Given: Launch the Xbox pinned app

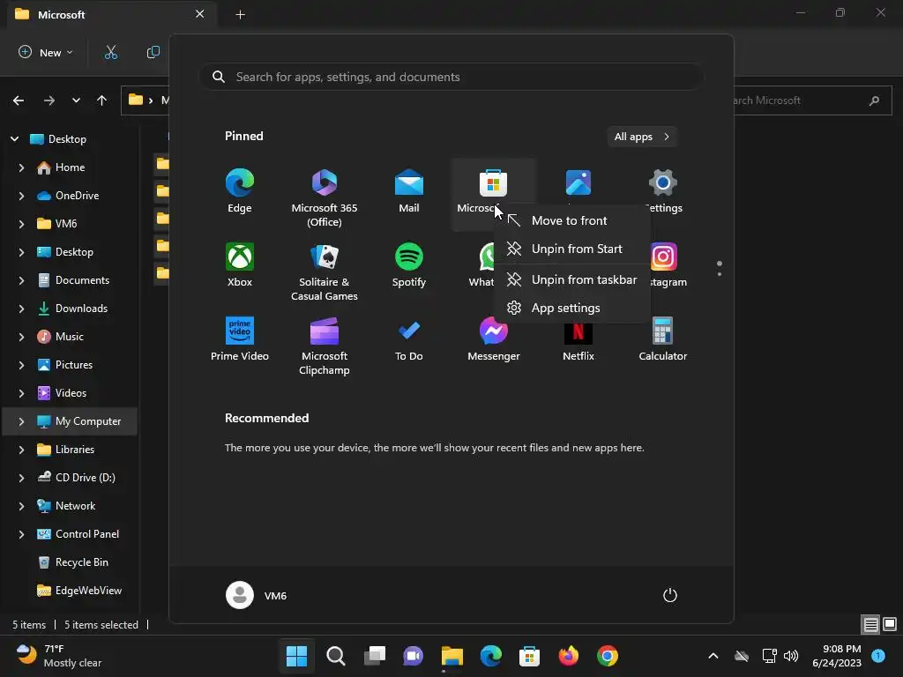Looking at the screenshot, I should point(240,266).
